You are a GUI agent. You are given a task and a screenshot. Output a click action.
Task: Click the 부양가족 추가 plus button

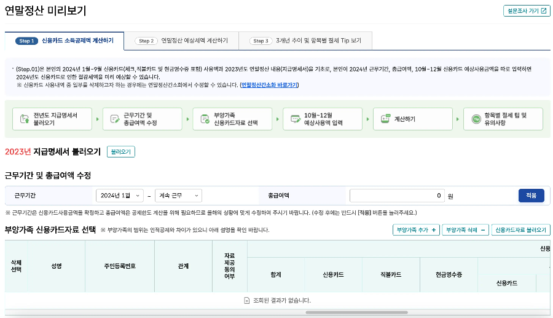tap(416, 230)
